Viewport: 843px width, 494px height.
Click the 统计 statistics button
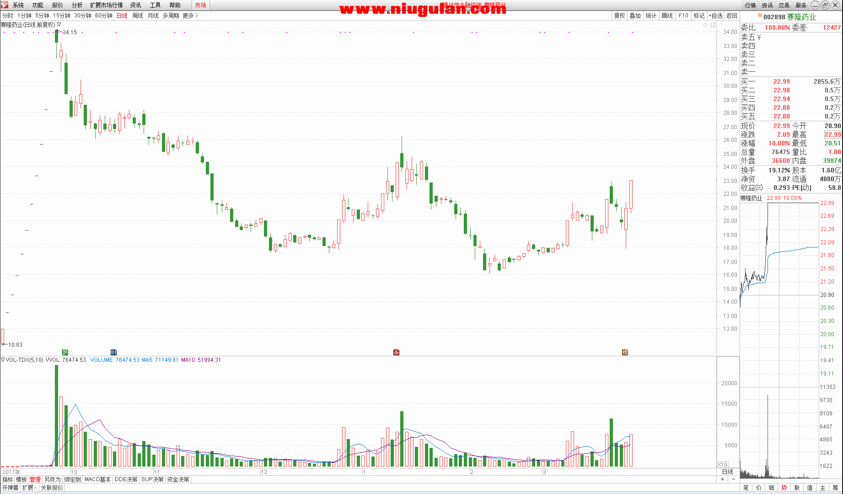tap(651, 16)
